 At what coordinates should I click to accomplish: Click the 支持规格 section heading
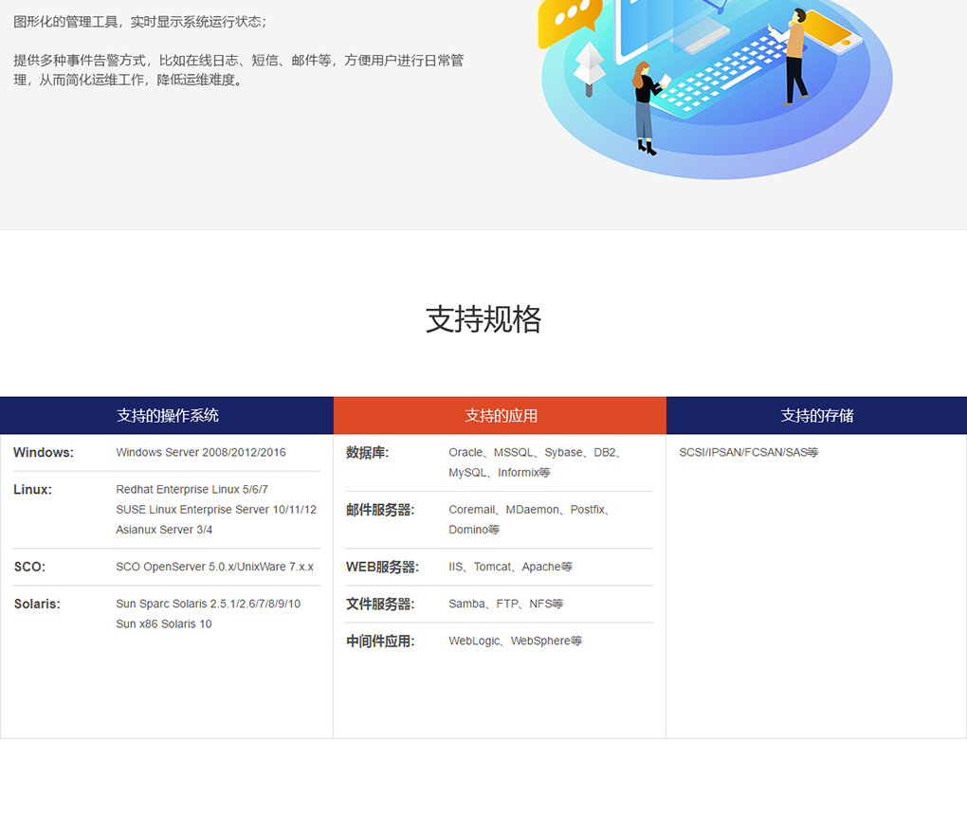(x=483, y=319)
